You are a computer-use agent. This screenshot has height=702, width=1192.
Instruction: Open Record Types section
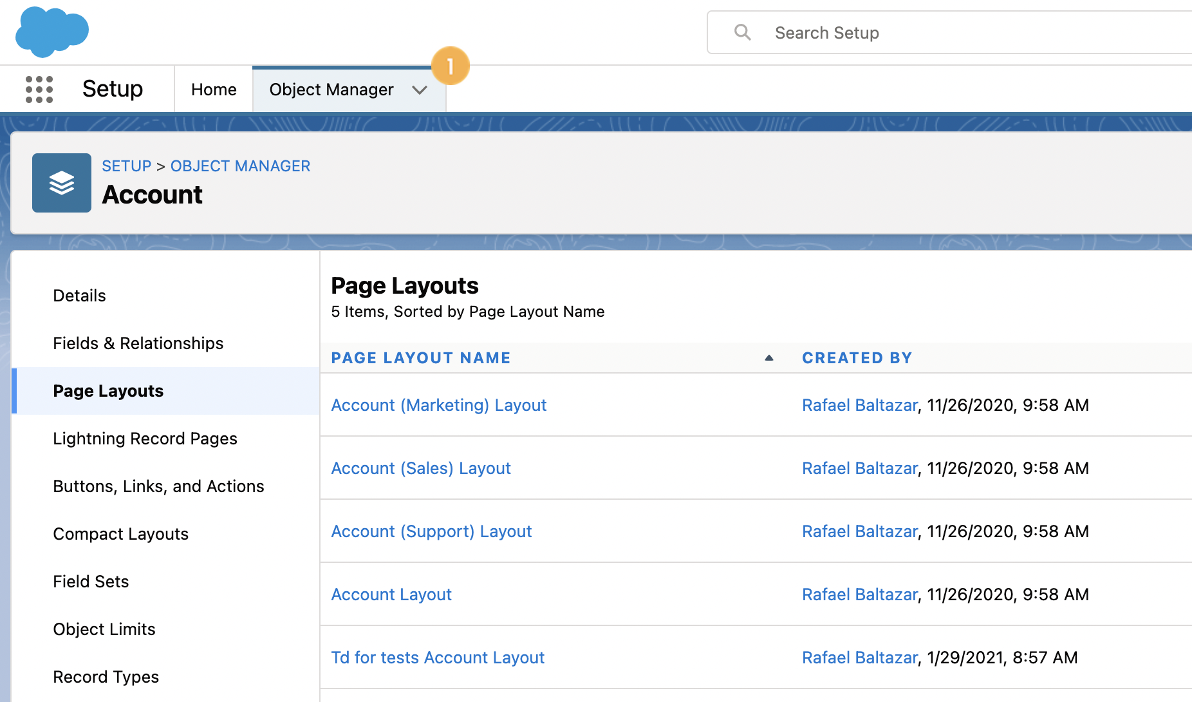coord(106,677)
